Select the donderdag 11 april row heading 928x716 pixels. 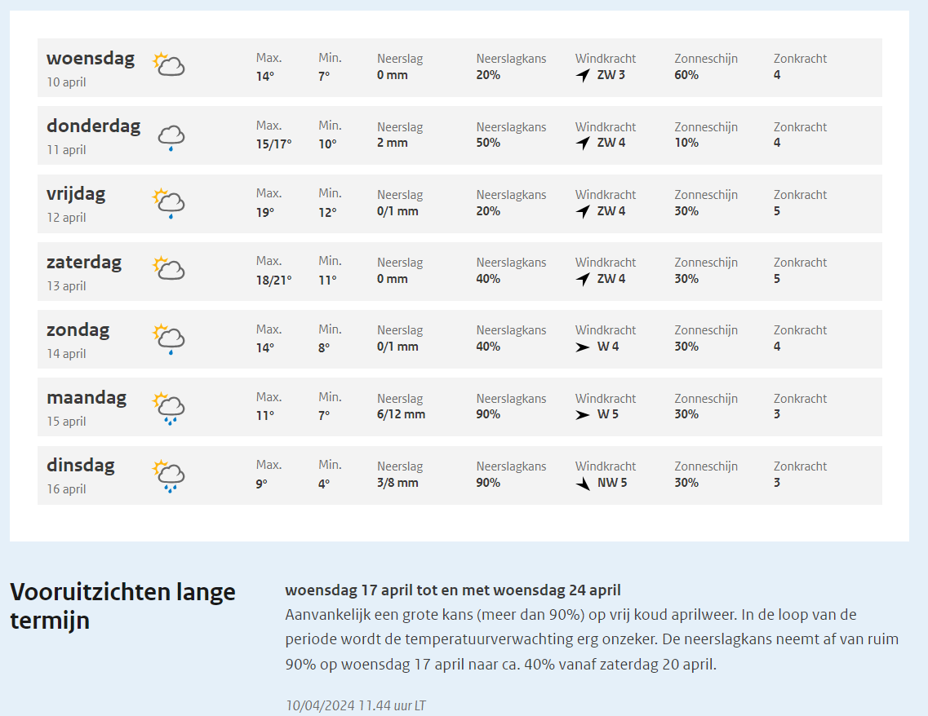[94, 136]
